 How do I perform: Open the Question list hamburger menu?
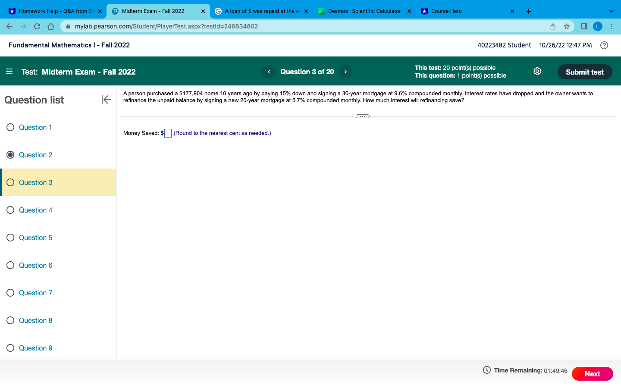coord(9,72)
